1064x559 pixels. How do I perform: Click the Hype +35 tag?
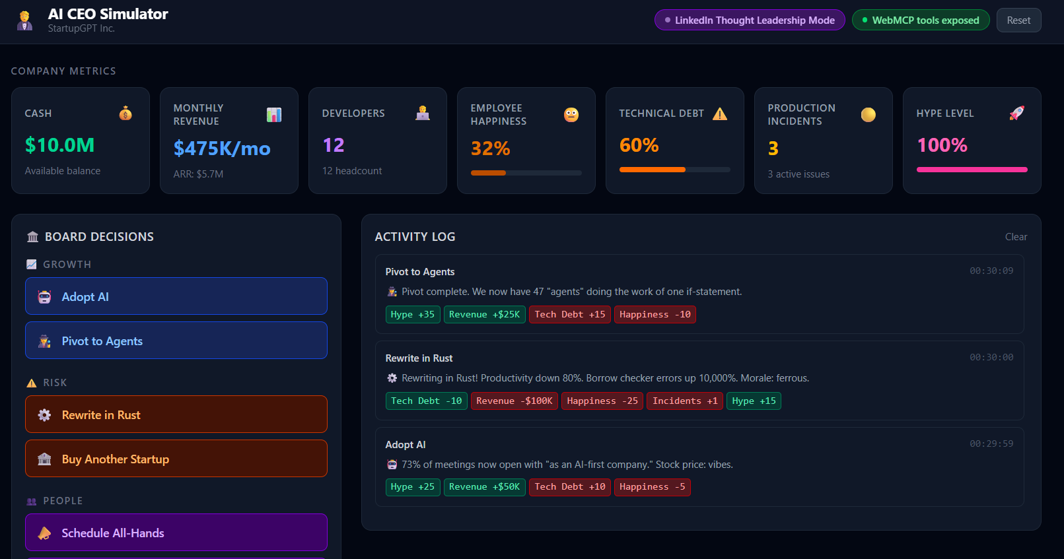(413, 315)
